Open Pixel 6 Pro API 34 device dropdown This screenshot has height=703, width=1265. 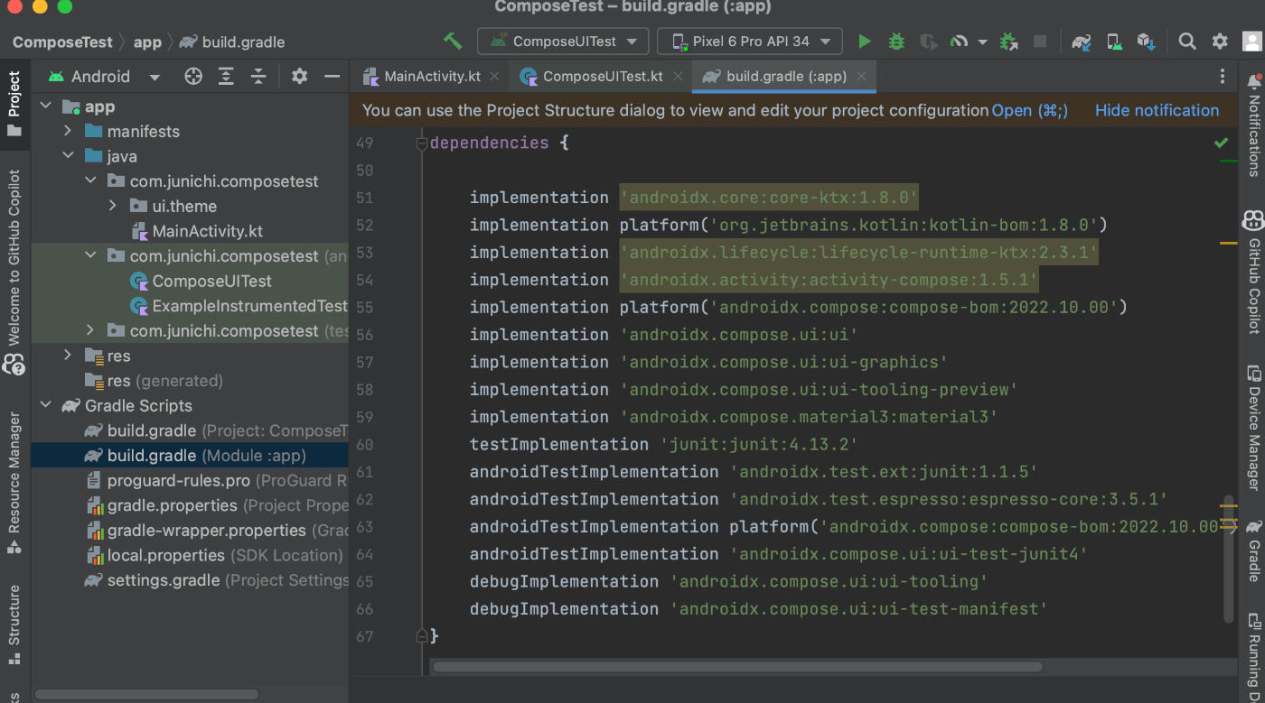tap(750, 41)
